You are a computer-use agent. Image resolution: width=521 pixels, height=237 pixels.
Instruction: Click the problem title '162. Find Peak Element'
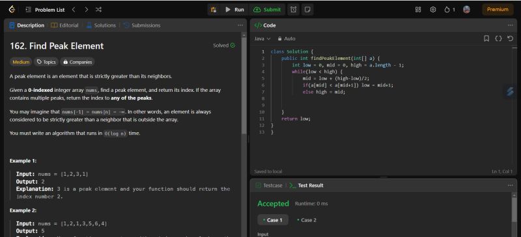pyautogui.click(x=57, y=46)
